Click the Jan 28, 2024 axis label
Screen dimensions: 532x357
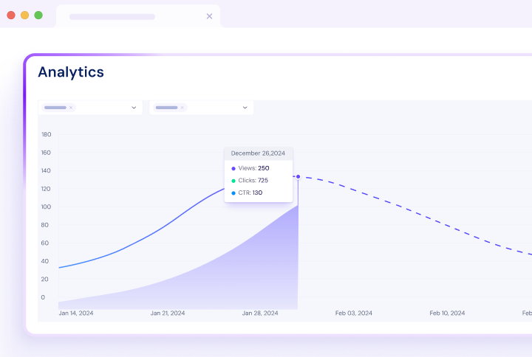click(260, 313)
